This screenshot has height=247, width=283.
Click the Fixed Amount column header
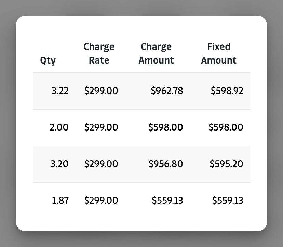(219, 54)
